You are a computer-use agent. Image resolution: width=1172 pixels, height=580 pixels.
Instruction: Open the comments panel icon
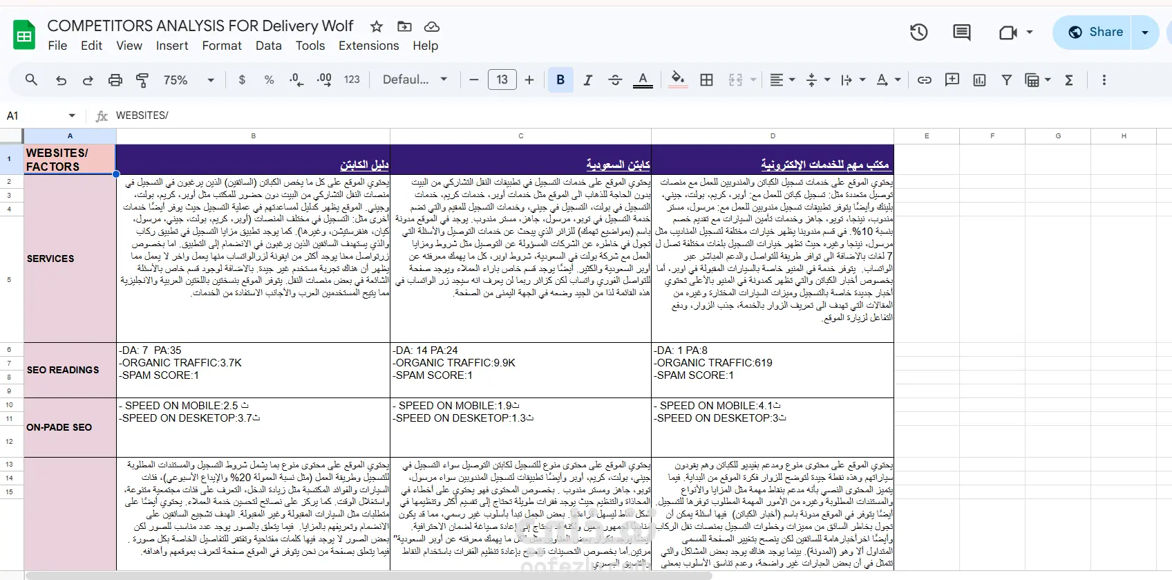click(961, 32)
